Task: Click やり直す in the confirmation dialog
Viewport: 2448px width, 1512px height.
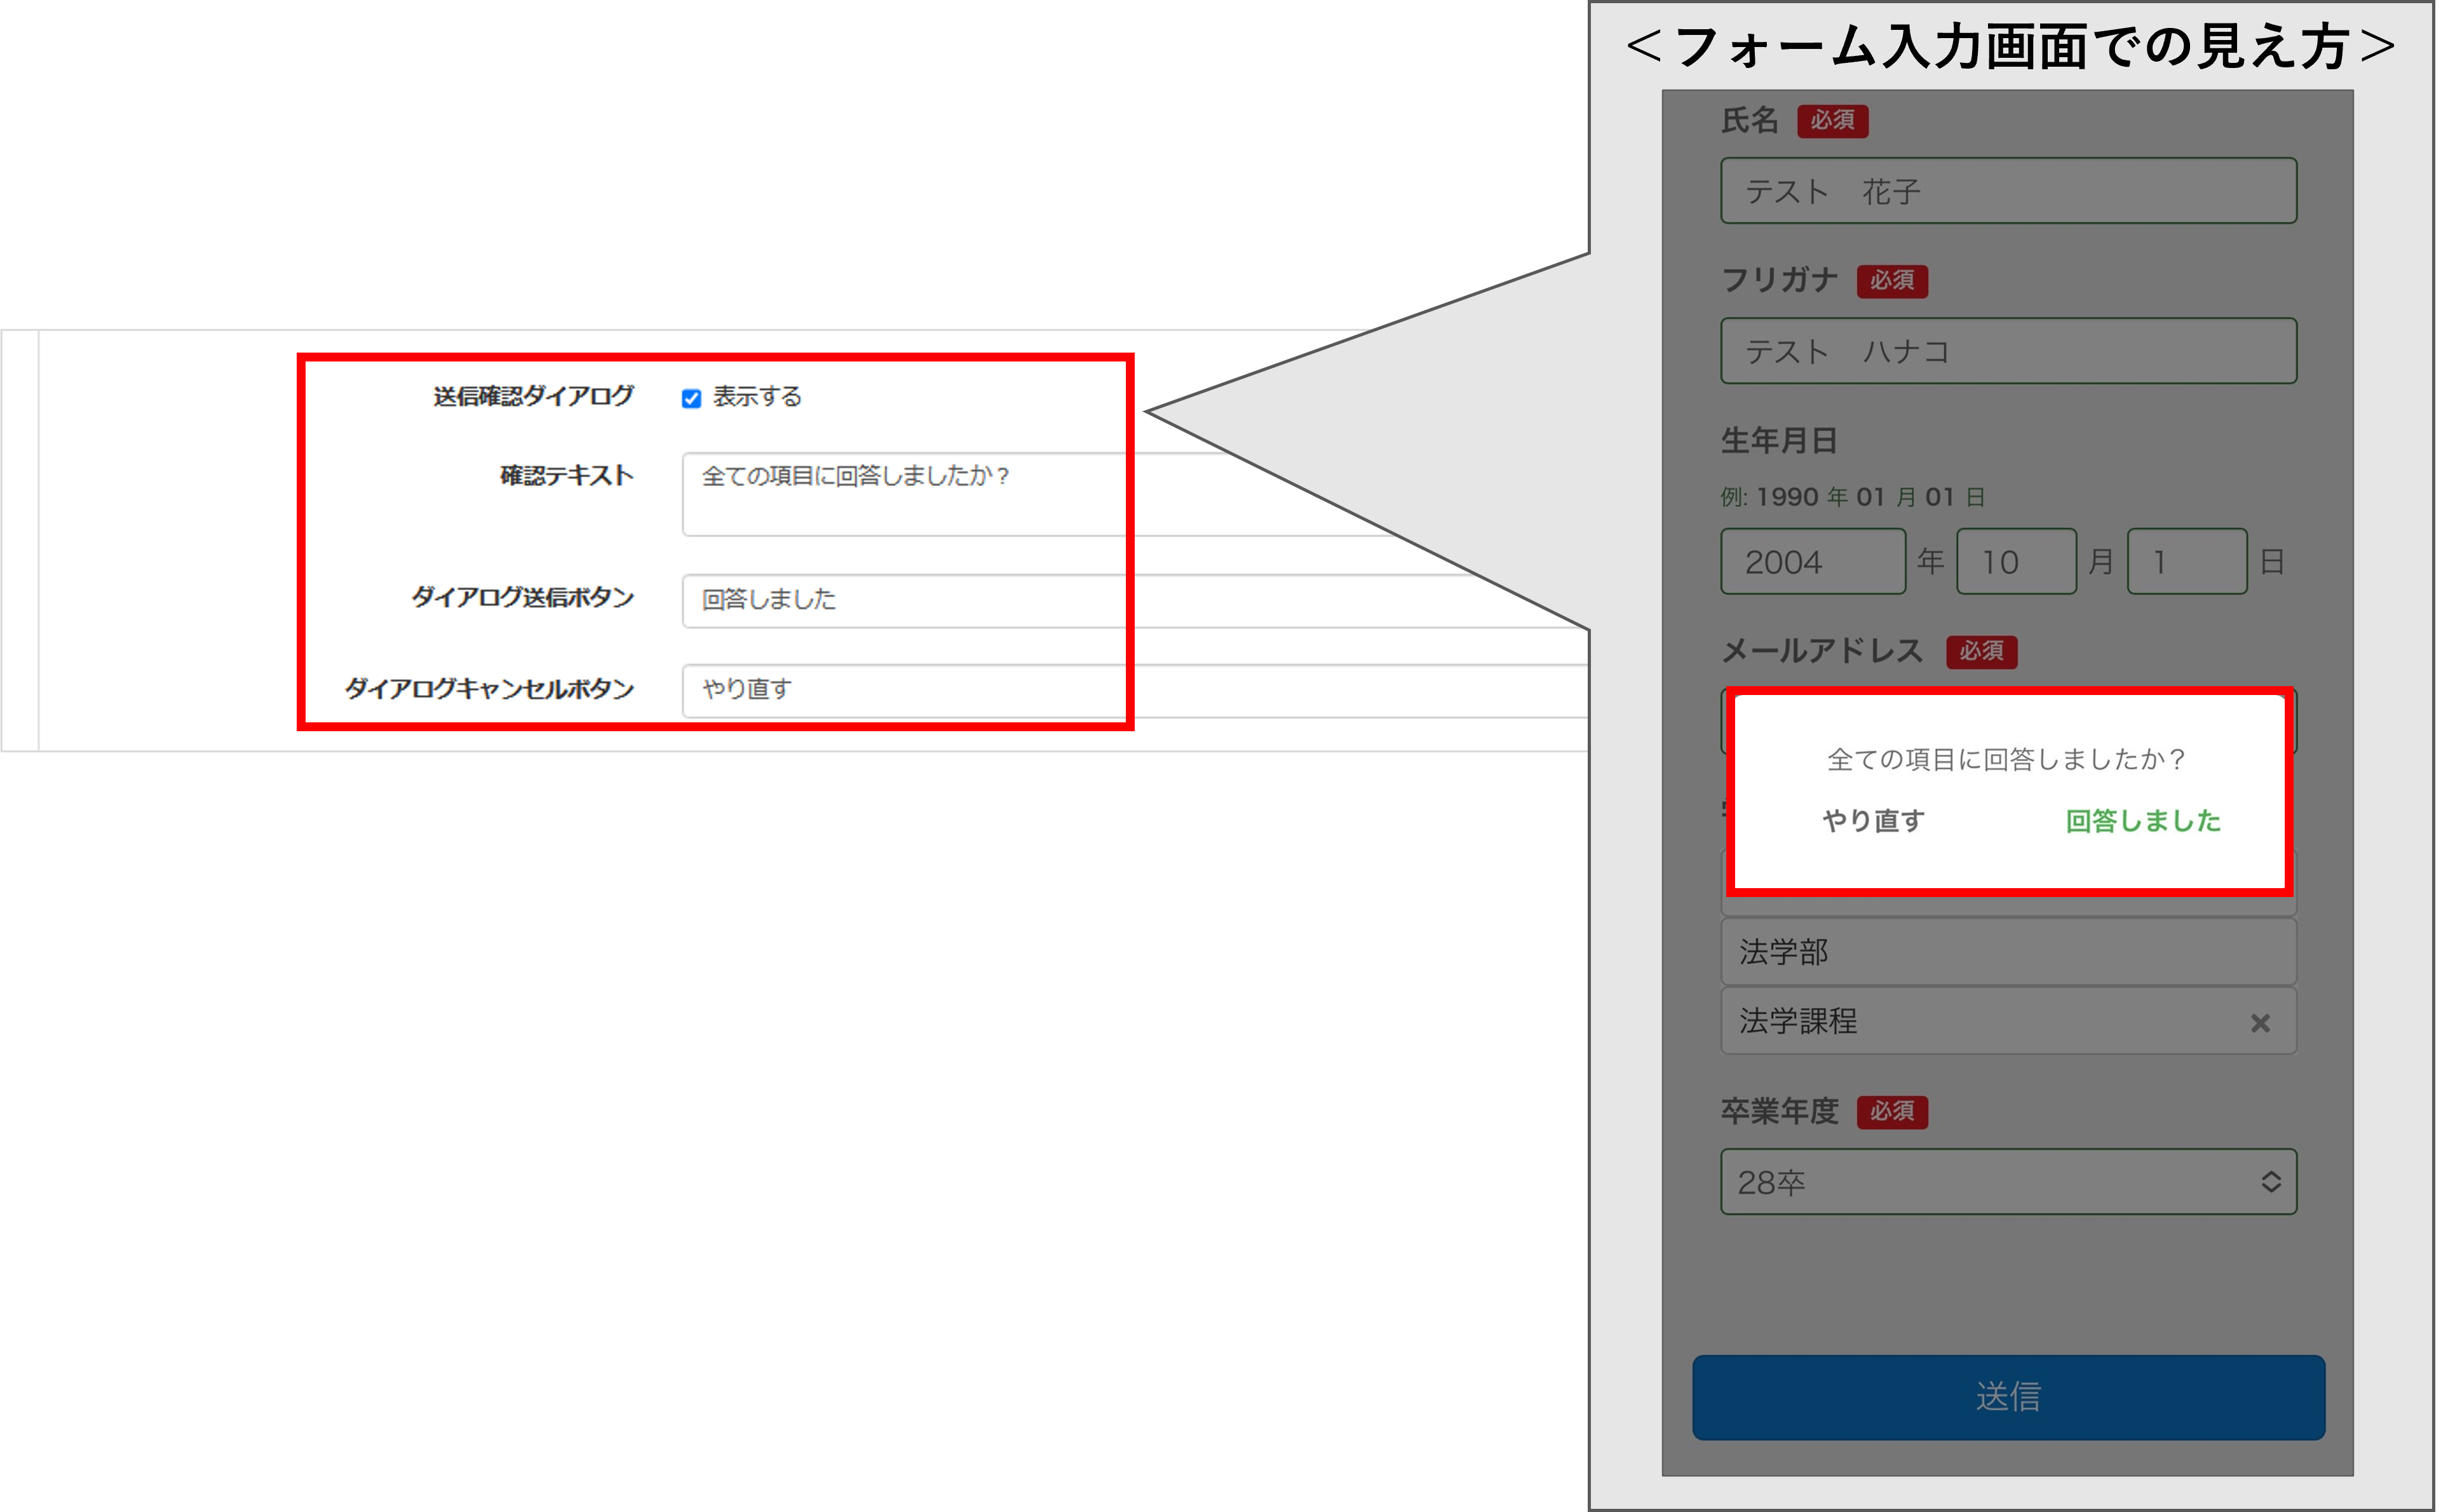Action: click(1873, 821)
